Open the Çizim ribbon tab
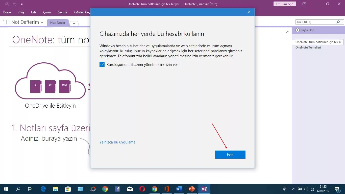The image size is (345, 194). tap(47, 12)
